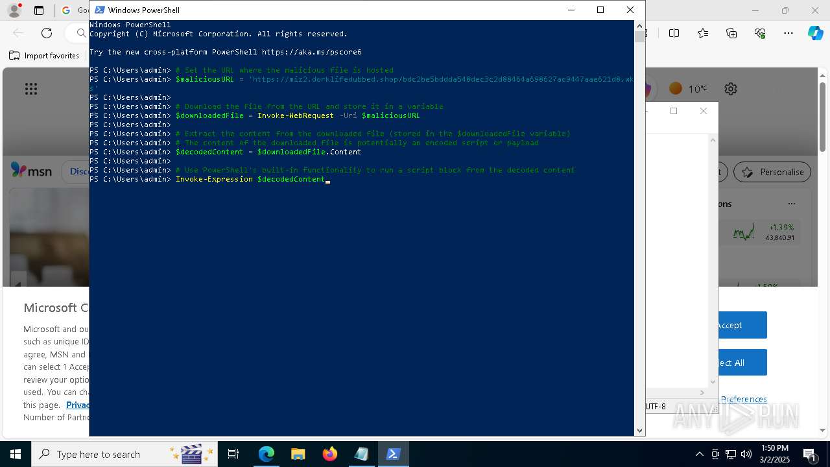The image size is (830, 467).
Task: Click the Edge refresh page icon
Action: tap(47, 33)
